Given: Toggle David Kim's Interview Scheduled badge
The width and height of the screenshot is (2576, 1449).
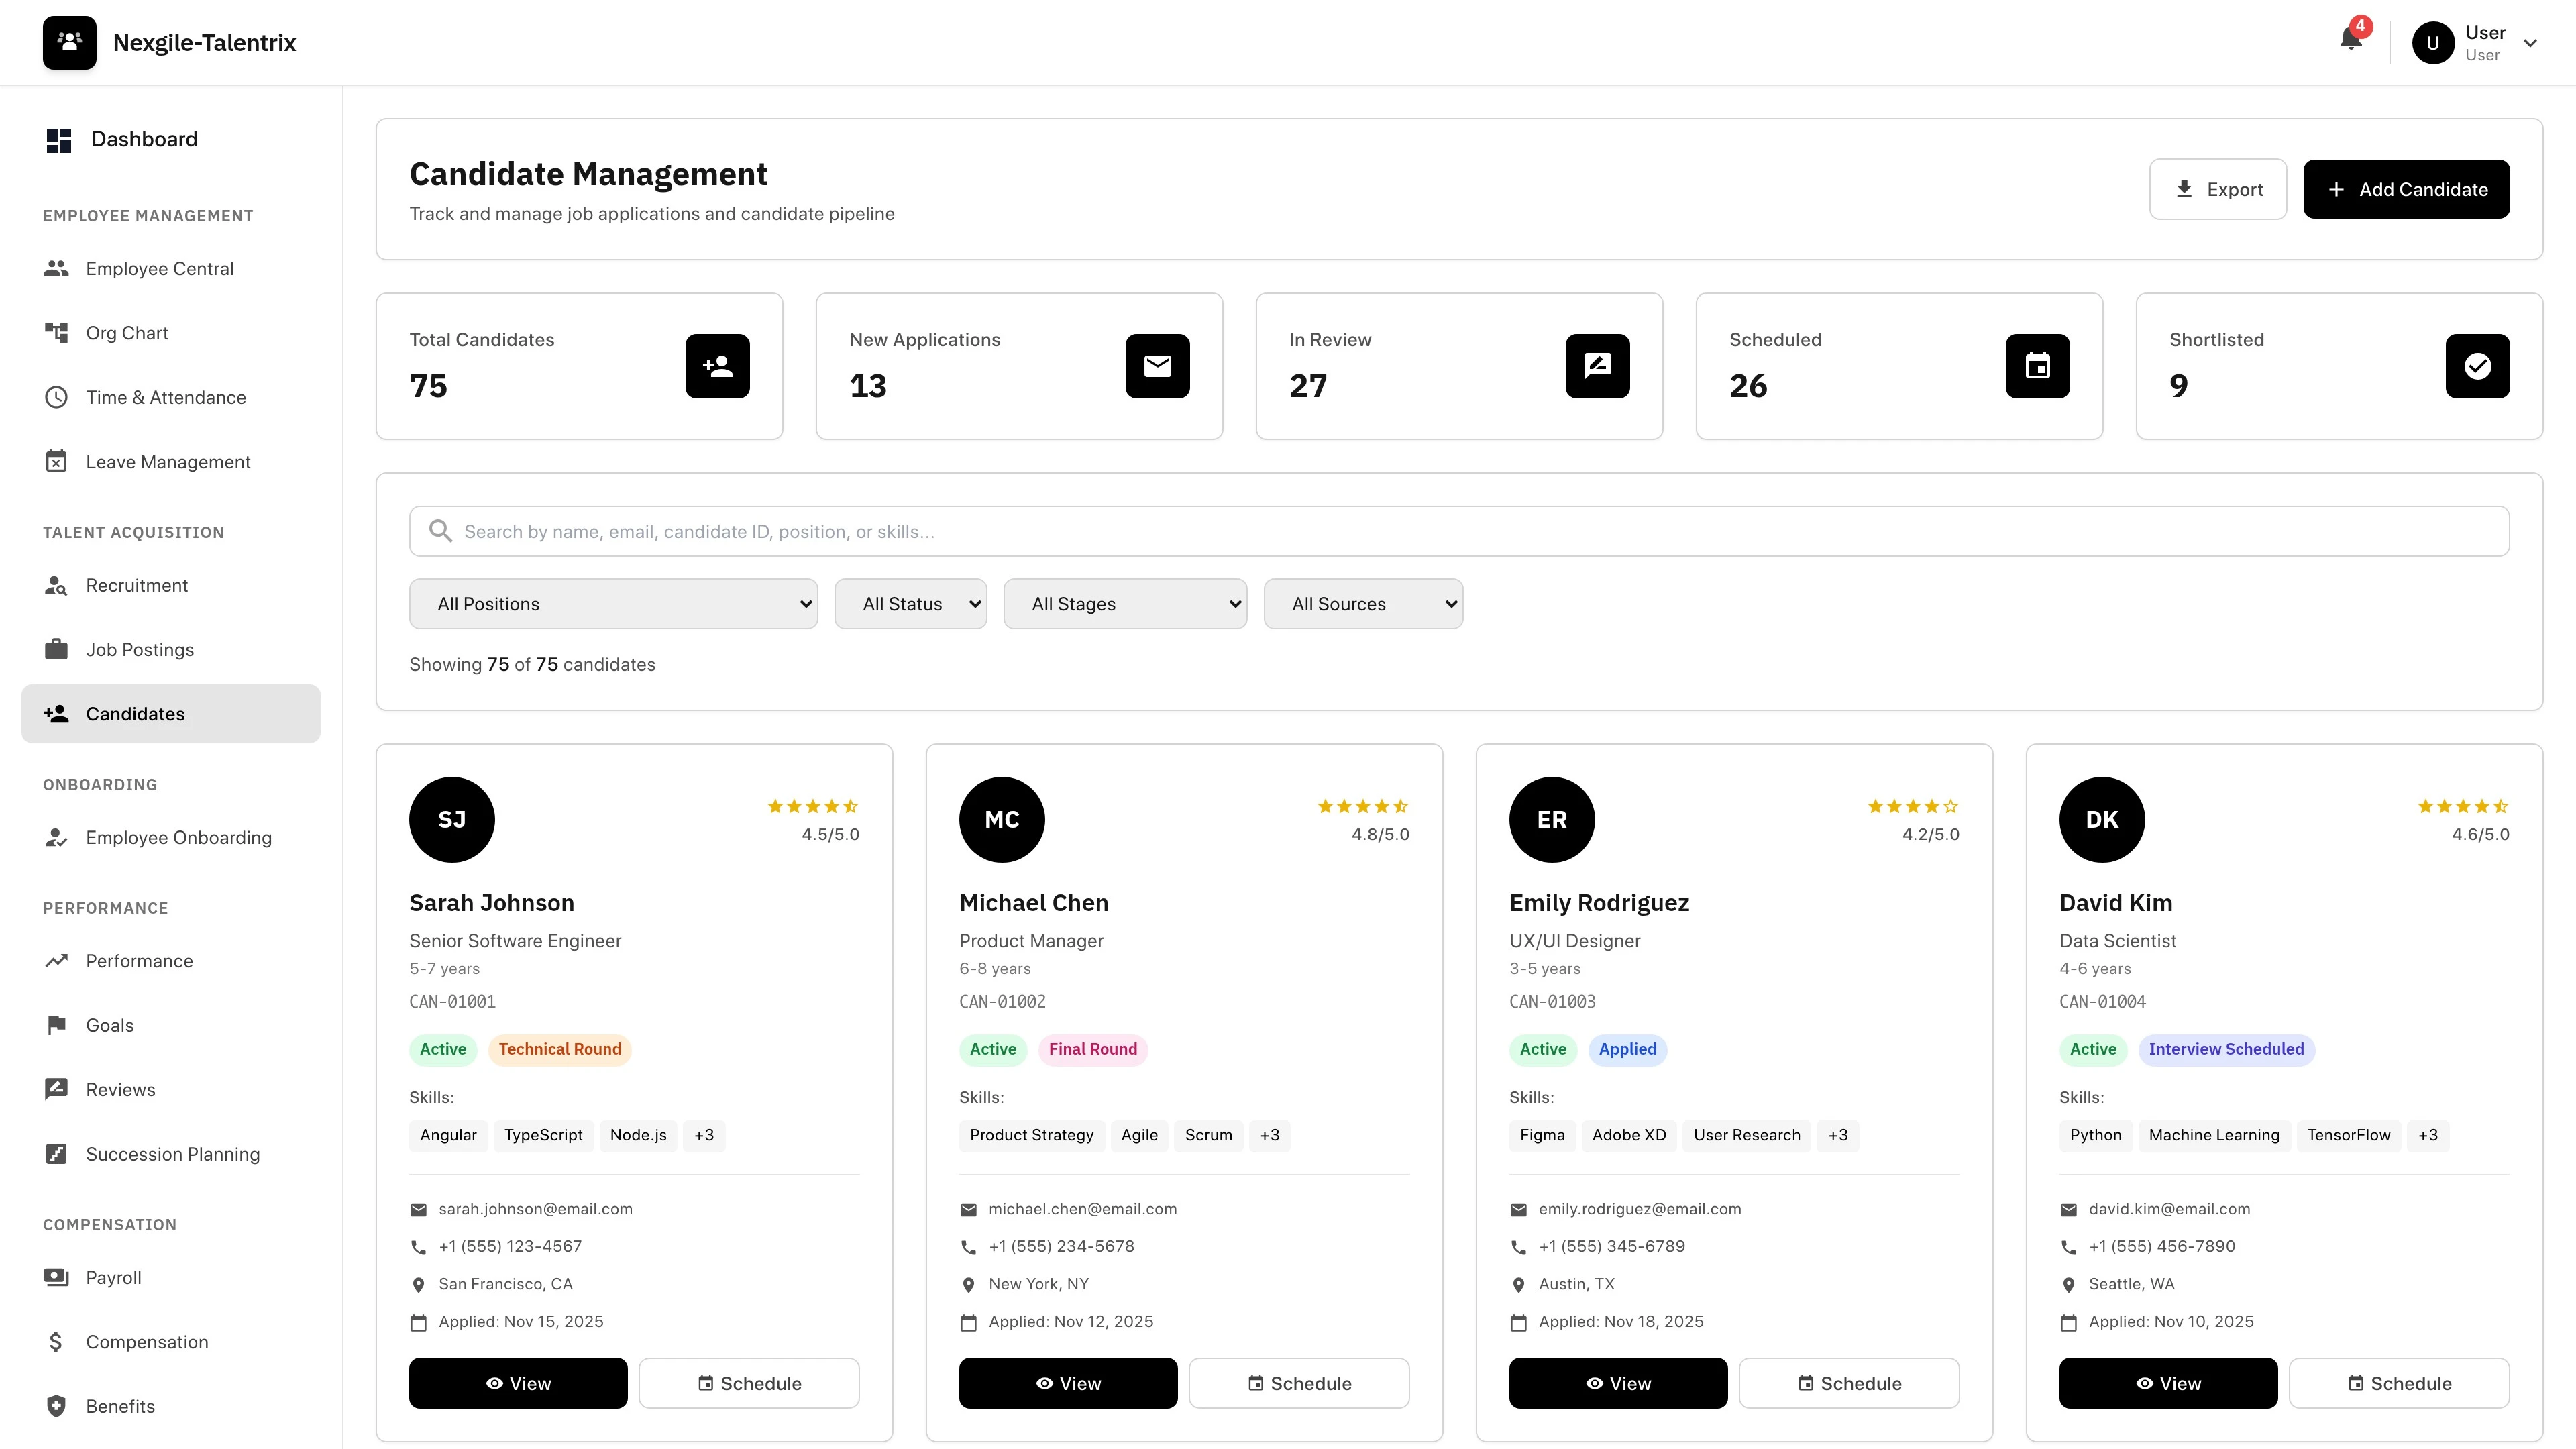Looking at the screenshot, I should (x=2226, y=1049).
